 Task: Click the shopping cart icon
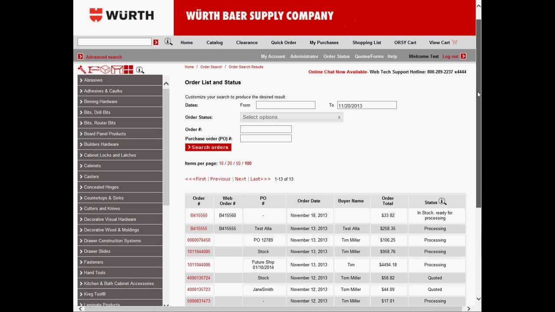click(x=454, y=42)
